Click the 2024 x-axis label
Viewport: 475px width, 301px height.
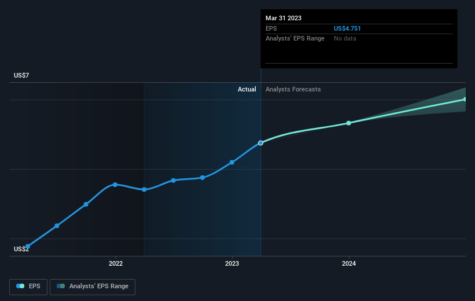(x=349, y=263)
